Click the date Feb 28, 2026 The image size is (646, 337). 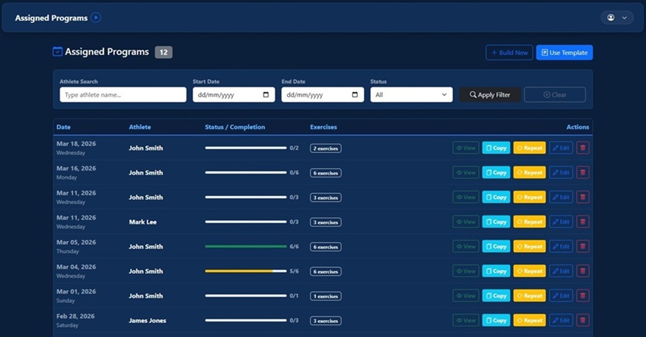pos(75,316)
